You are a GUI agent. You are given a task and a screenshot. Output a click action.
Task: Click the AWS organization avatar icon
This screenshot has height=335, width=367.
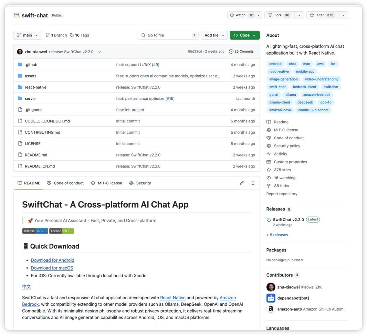(17, 15)
